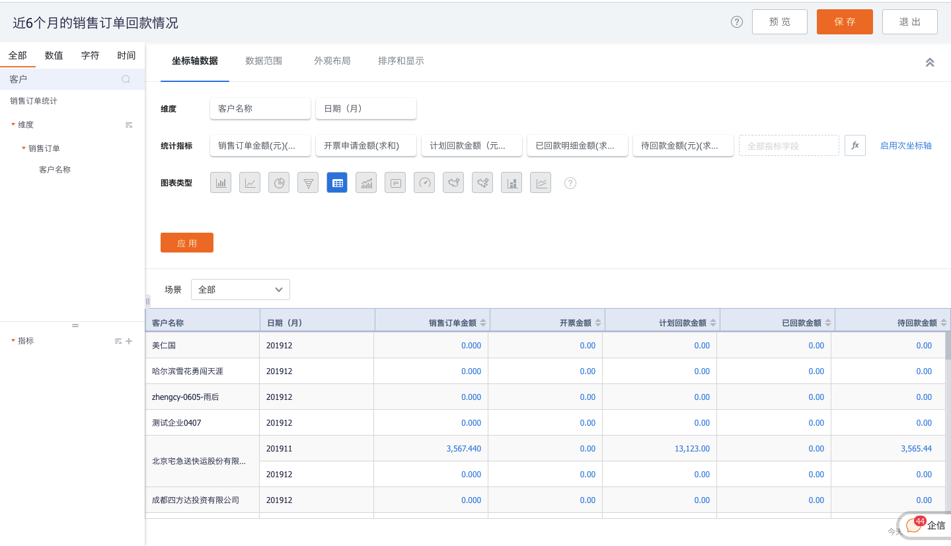
Task: Sort by the 销售订单金额 column arrows
Action: pyautogui.click(x=483, y=323)
